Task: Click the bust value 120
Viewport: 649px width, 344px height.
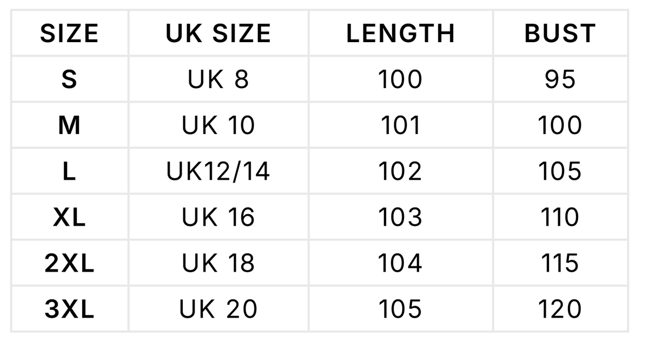Action: pyautogui.click(x=560, y=309)
